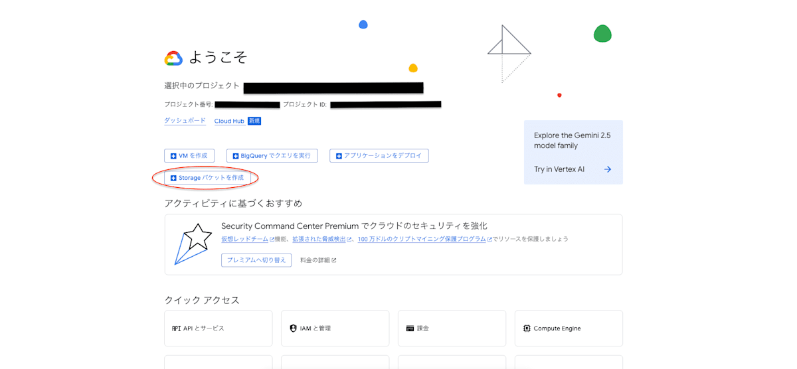Click plus icon on Storage バケットを作成

coord(173,178)
